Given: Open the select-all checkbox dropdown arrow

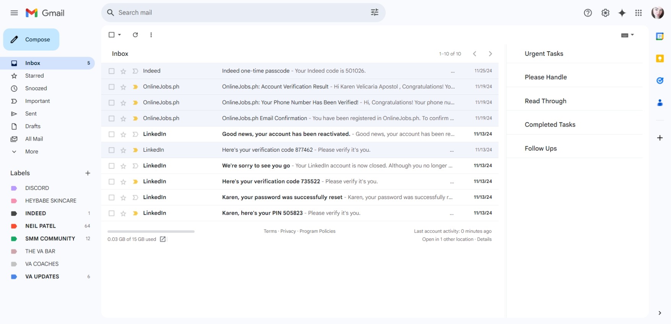Looking at the screenshot, I should point(120,35).
